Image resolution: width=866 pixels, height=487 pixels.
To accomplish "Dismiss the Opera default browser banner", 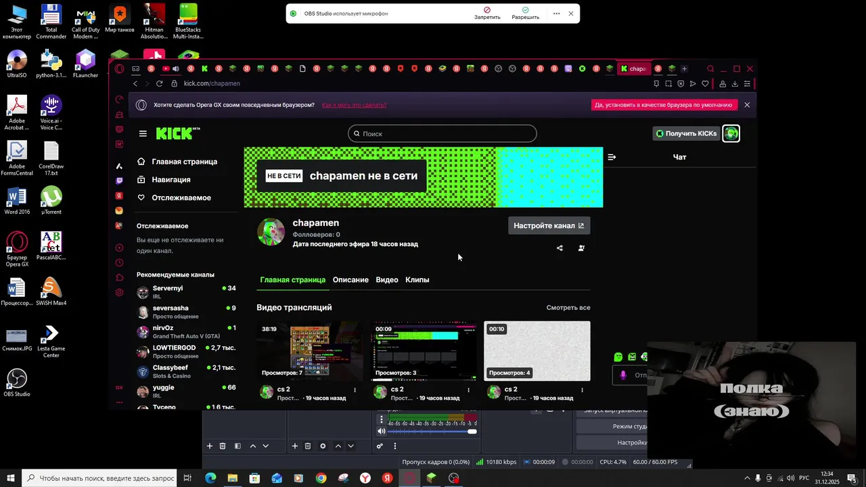I will click(747, 105).
